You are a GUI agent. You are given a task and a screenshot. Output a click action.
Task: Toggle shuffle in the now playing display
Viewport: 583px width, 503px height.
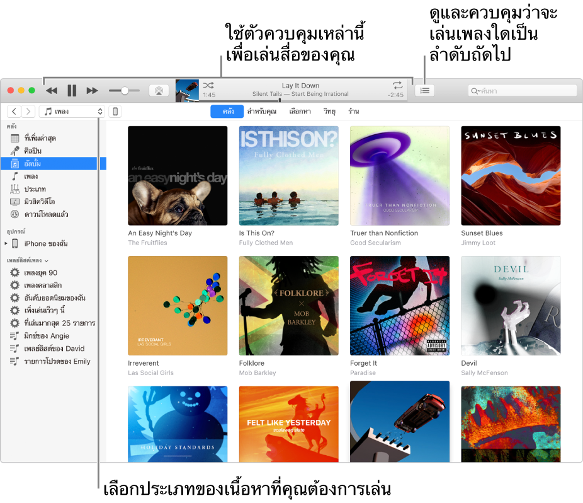[208, 85]
